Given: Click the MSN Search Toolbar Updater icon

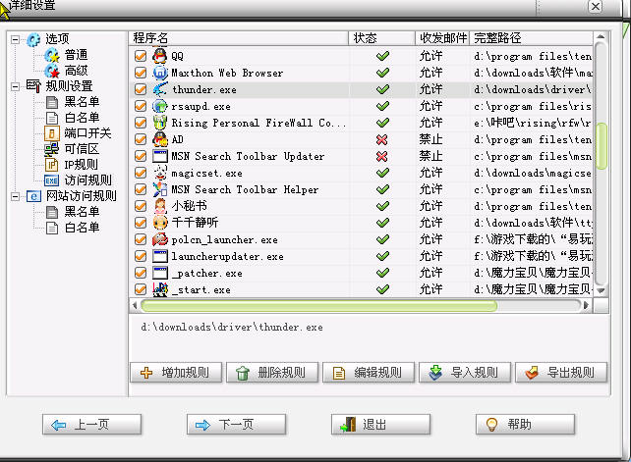Looking at the screenshot, I should tap(160, 156).
